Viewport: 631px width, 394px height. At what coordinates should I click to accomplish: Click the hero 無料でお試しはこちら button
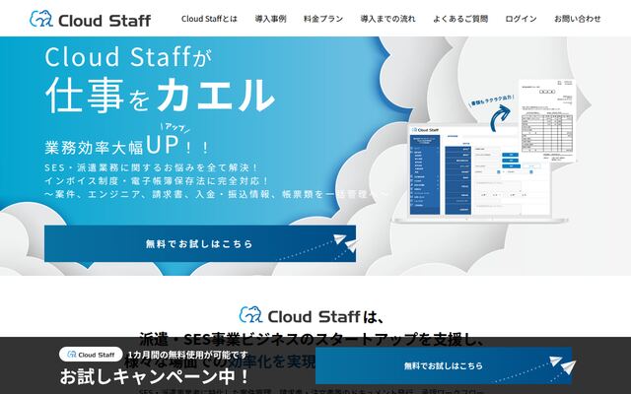click(200, 243)
